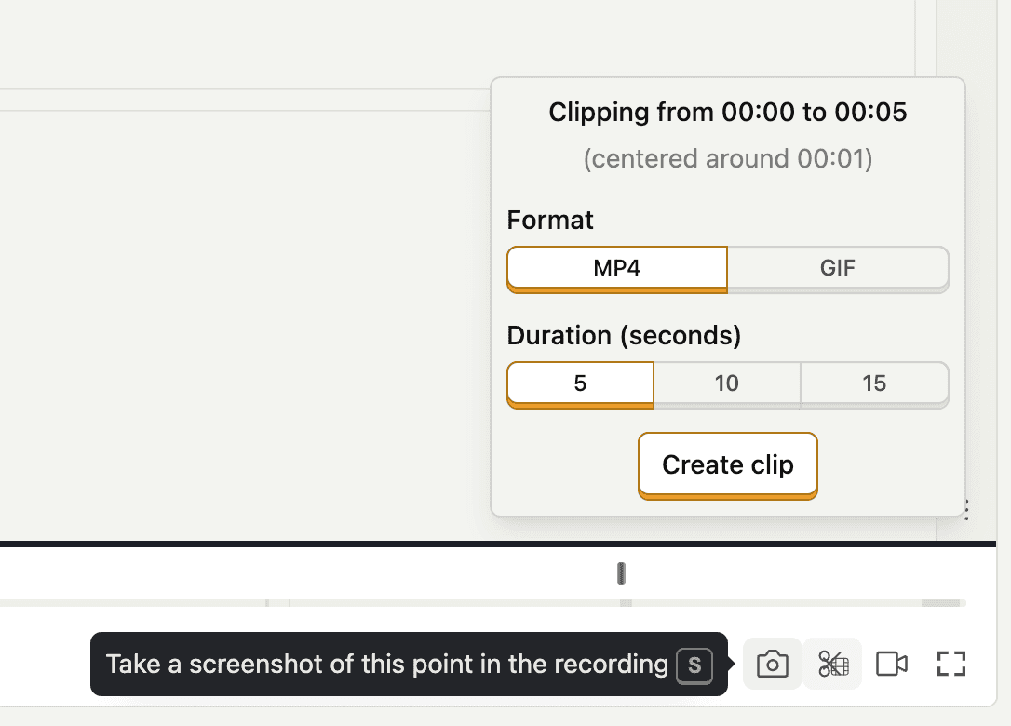The width and height of the screenshot is (1011, 726).
Task: Switch the clip format to GIF
Action: point(838,269)
